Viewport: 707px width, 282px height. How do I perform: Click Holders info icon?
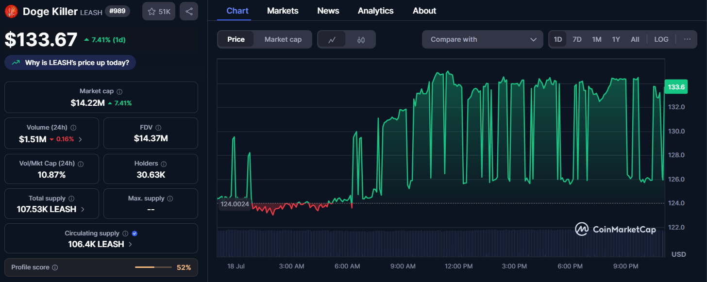164,164
